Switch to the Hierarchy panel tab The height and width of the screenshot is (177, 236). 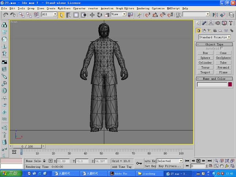tap(211, 23)
